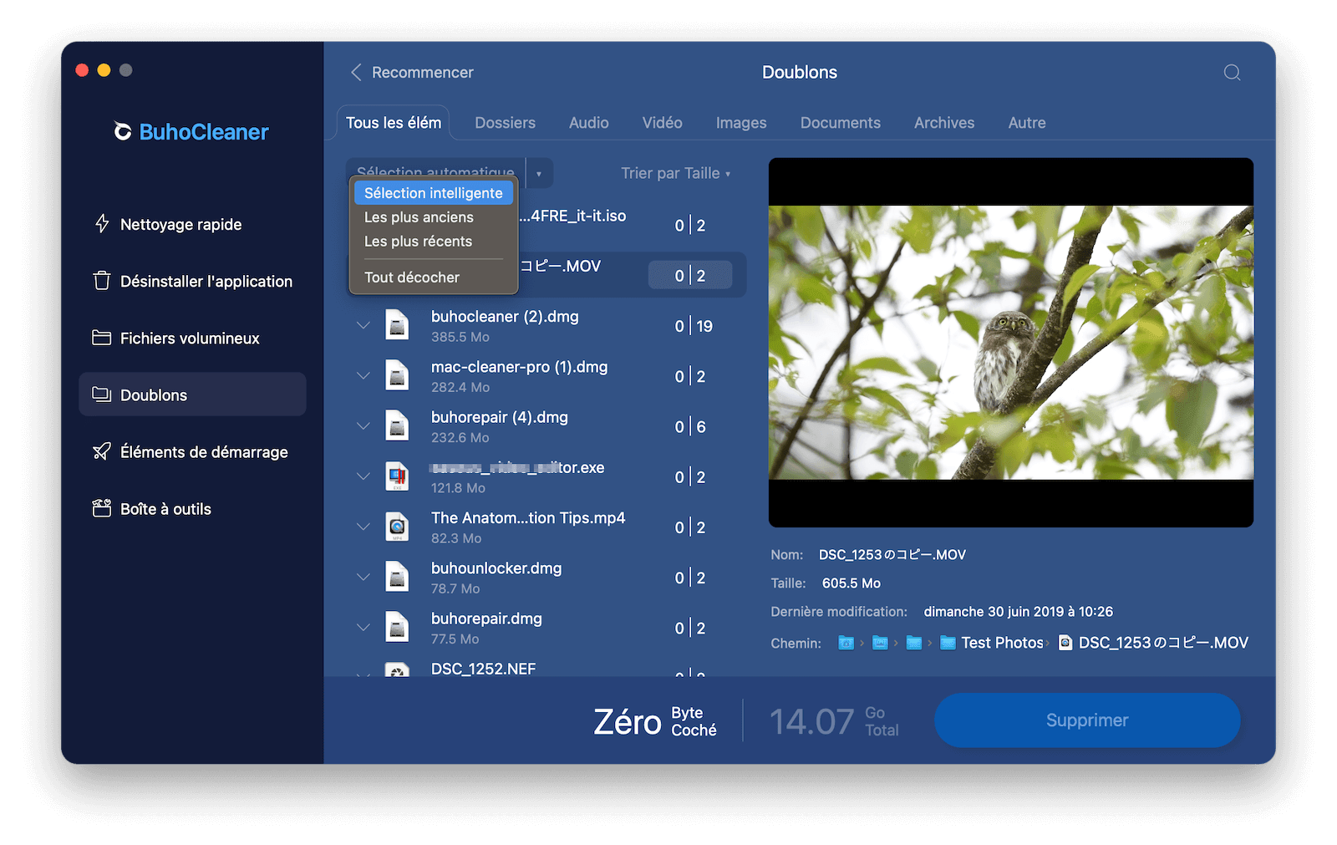Click the 0|19 count for buhocleaner (2).dmg
Screen dimensions: 1337x845
[694, 326]
